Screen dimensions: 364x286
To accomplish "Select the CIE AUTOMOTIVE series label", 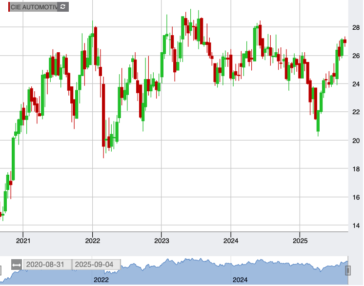I will click(x=34, y=7).
